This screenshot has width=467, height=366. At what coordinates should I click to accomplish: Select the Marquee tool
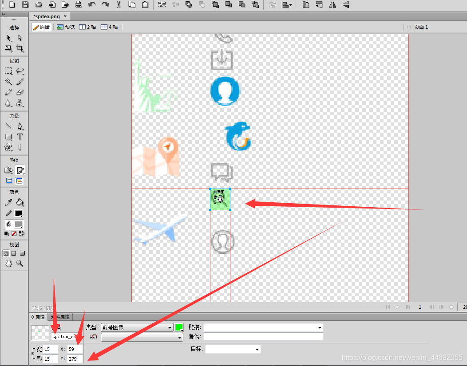(8, 71)
